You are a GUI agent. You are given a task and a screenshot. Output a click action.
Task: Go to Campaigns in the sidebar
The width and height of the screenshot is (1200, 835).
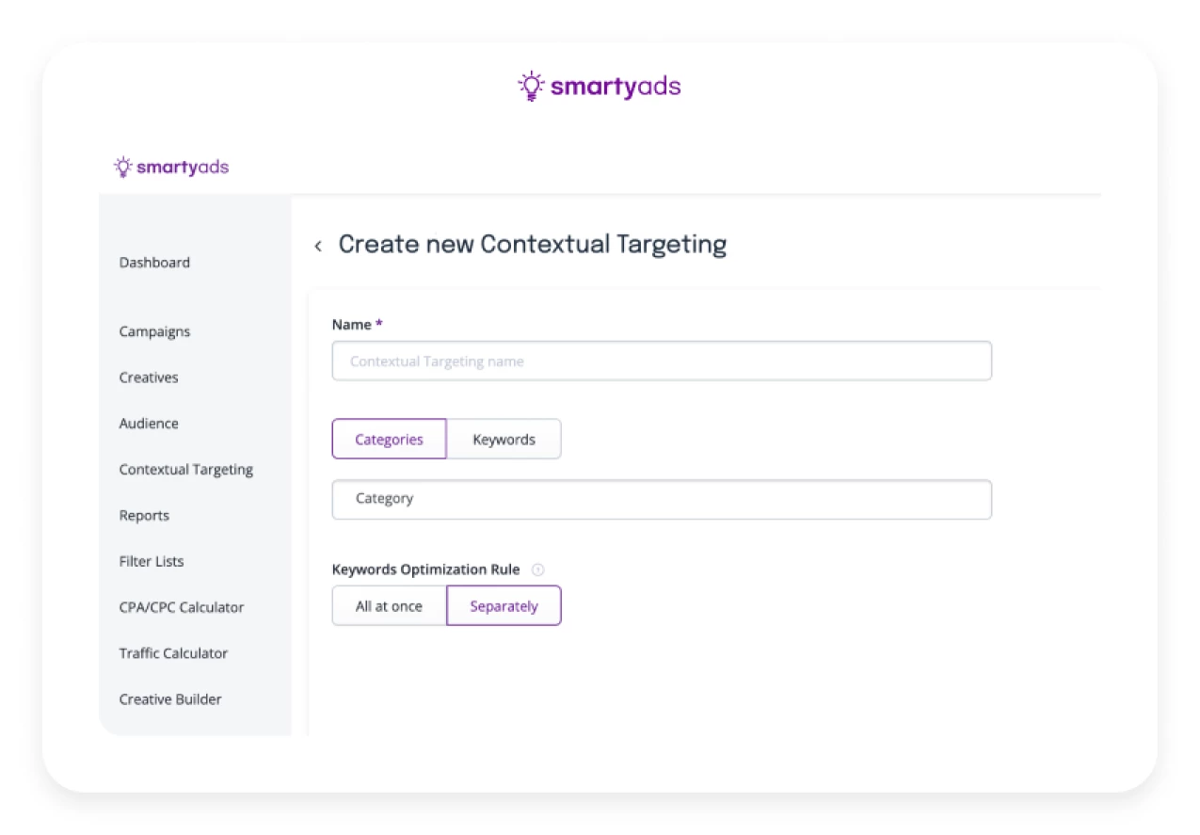click(x=154, y=331)
